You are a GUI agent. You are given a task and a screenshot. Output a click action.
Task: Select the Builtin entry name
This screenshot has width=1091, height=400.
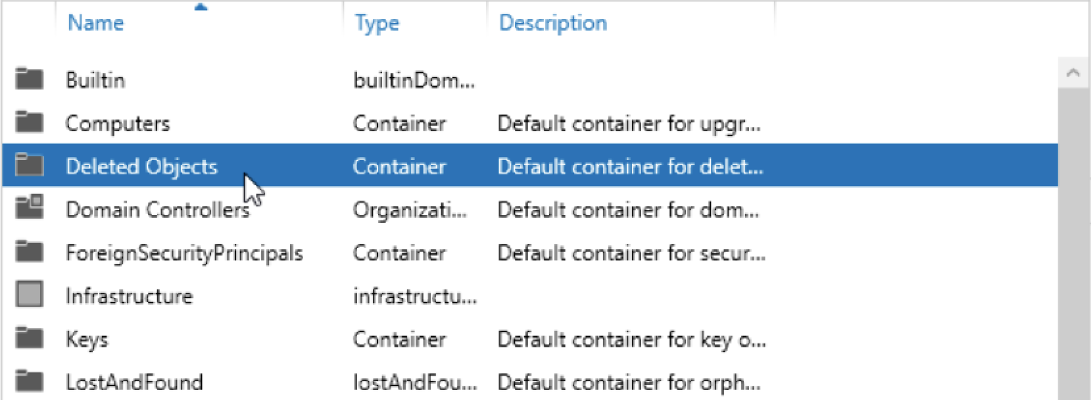(x=95, y=80)
